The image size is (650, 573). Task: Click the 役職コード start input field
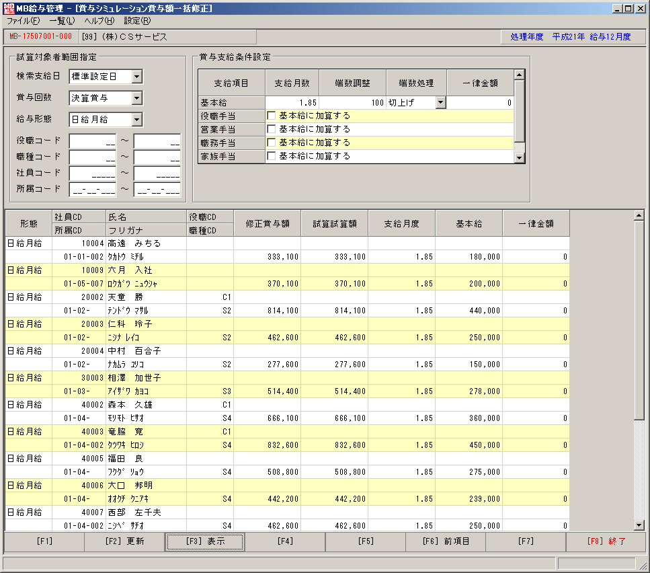click(93, 141)
